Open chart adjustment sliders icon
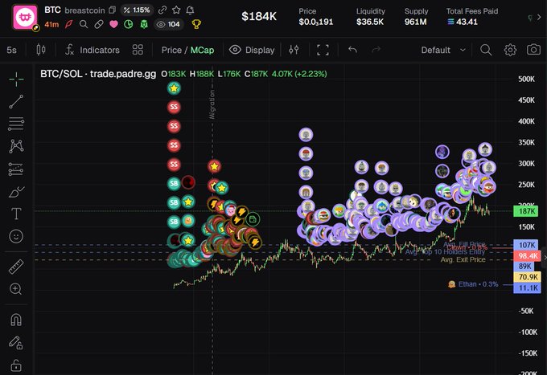 [294, 50]
